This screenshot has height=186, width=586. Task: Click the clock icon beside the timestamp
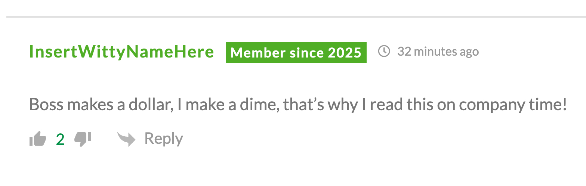(384, 51)
